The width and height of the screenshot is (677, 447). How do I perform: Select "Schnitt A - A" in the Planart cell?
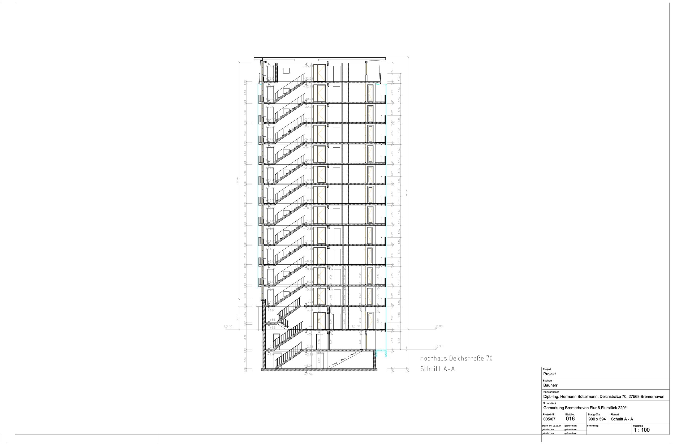pos(622,419)
